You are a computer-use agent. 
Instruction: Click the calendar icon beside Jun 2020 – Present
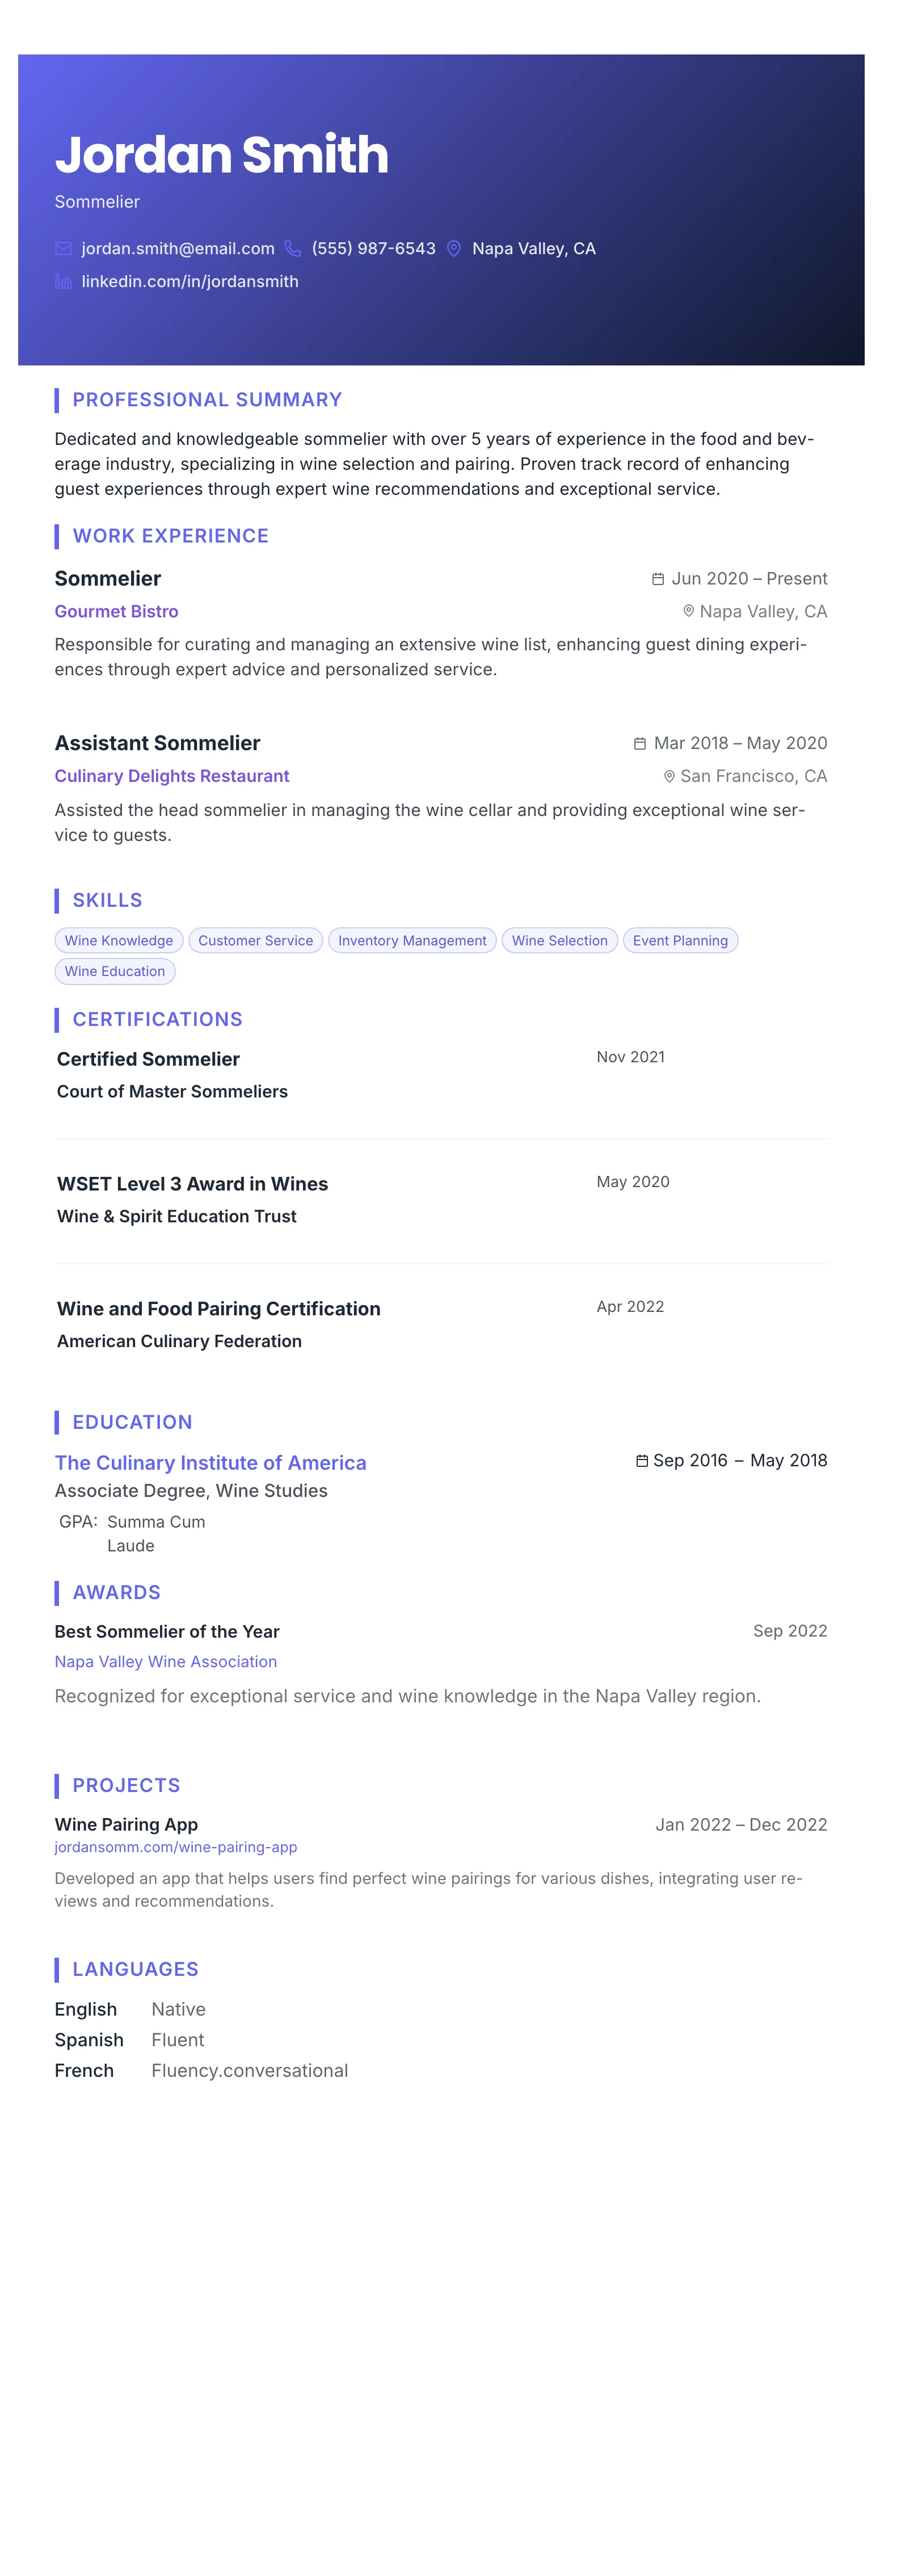[658, 579]
